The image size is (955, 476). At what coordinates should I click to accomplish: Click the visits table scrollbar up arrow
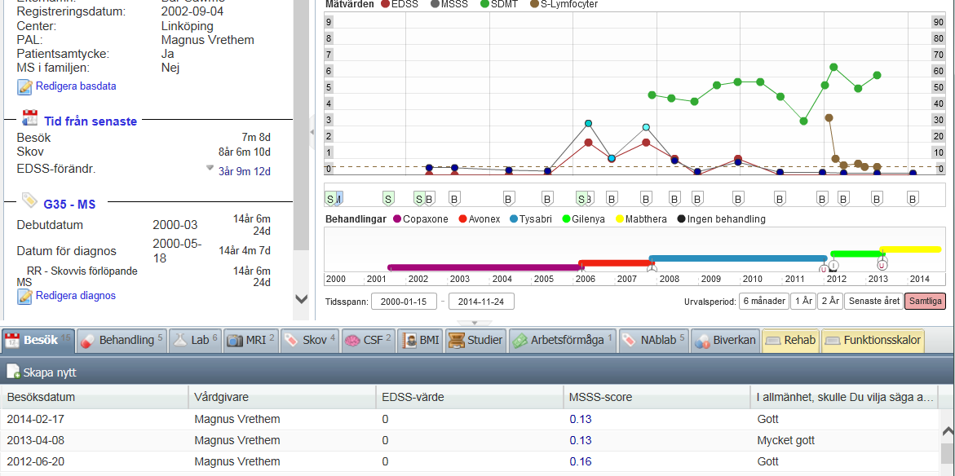click(947, 431)
